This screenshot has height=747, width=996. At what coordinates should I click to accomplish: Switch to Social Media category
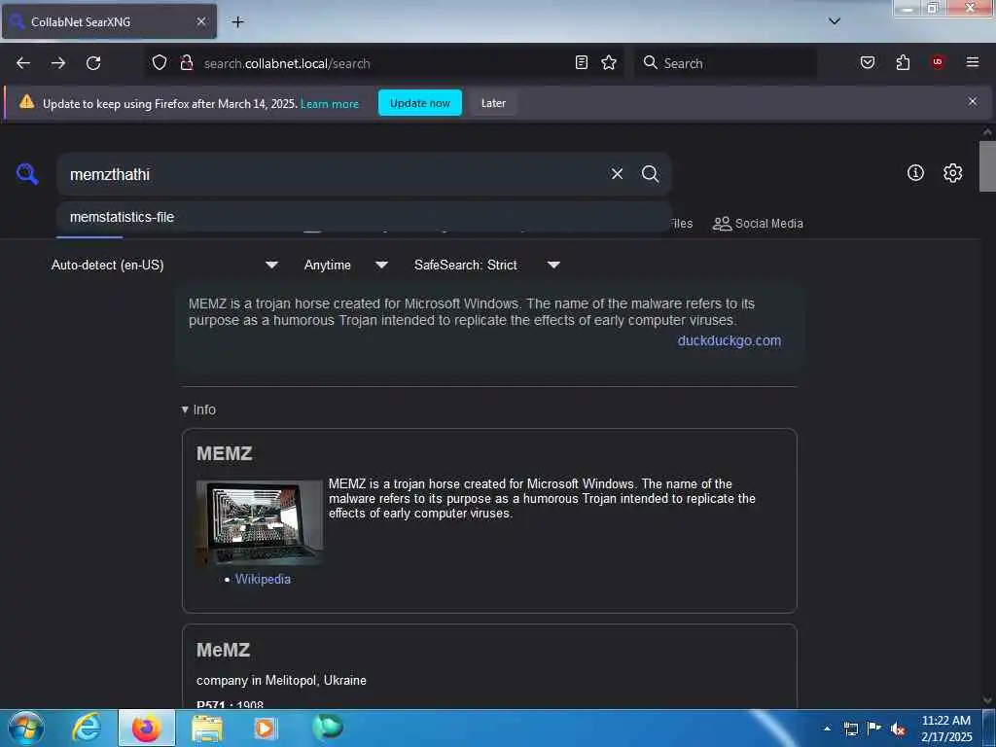[758, 224]
